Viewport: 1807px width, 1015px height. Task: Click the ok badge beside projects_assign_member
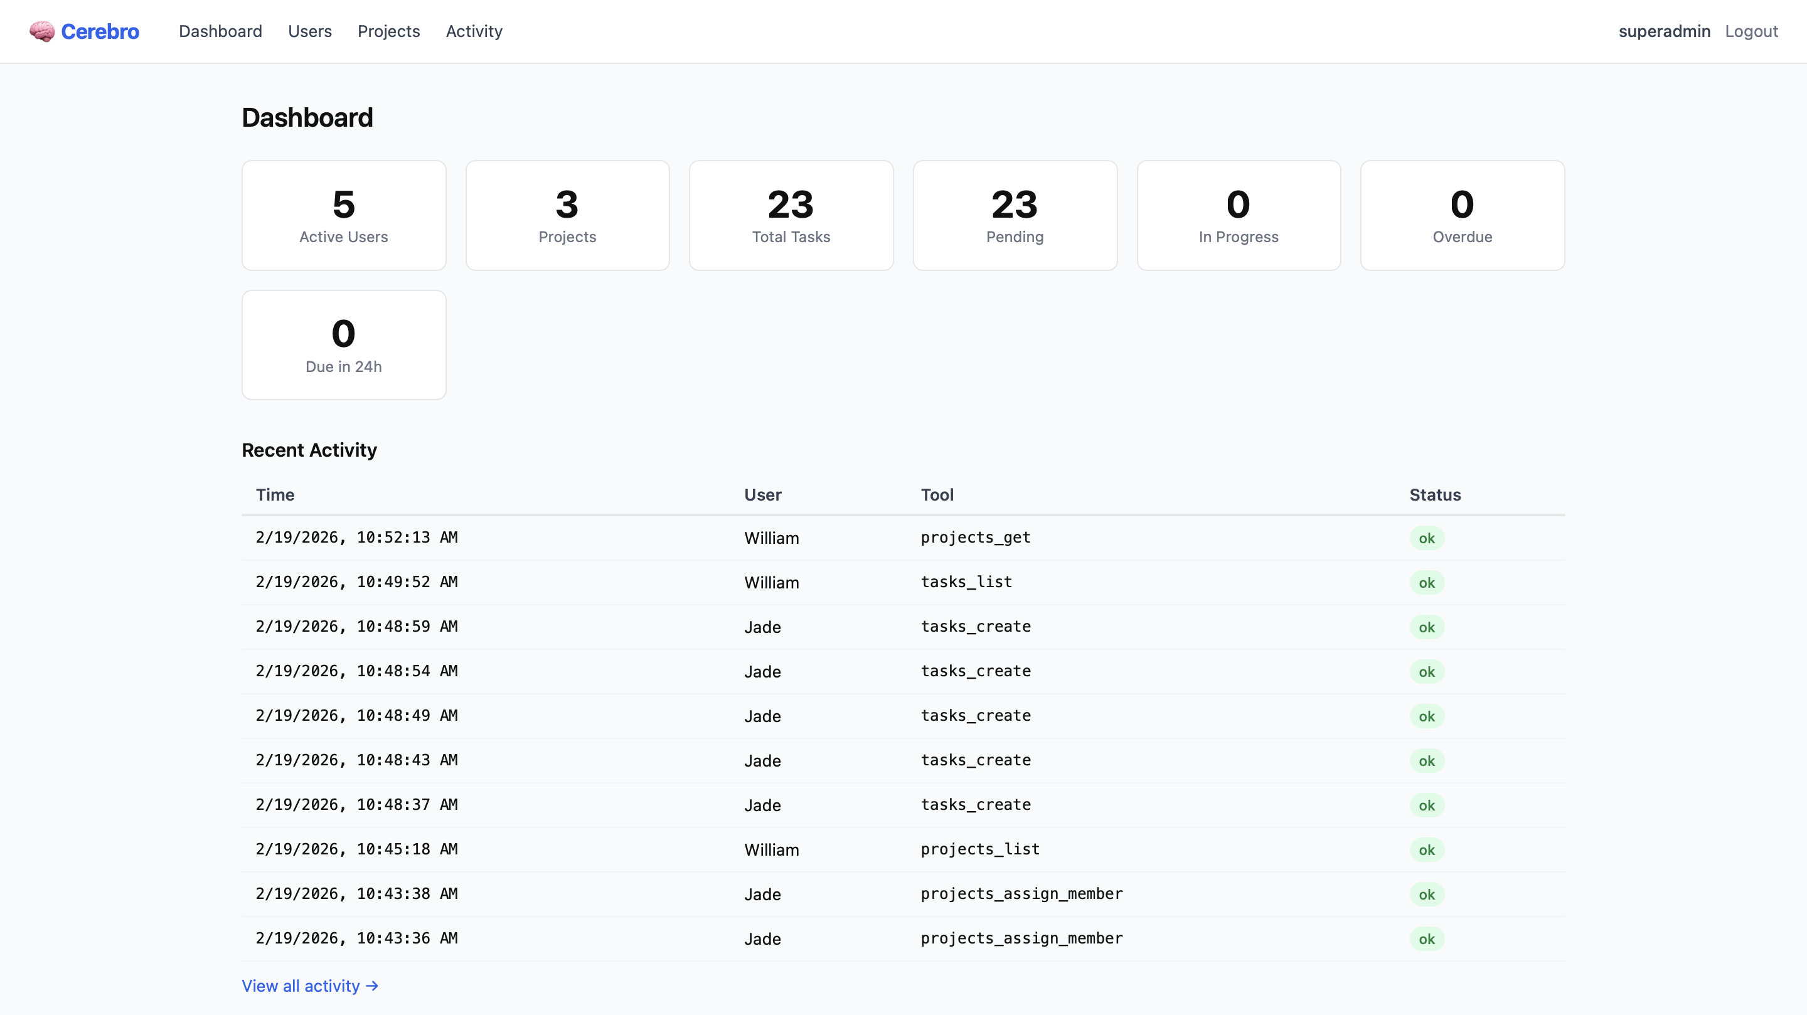click(1427, 895)
